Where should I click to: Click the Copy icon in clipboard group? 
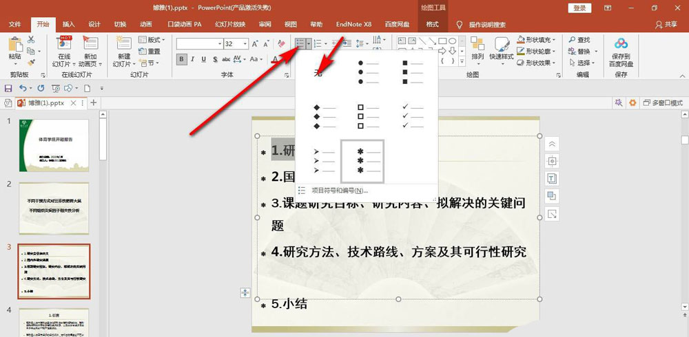pos(30,52)
